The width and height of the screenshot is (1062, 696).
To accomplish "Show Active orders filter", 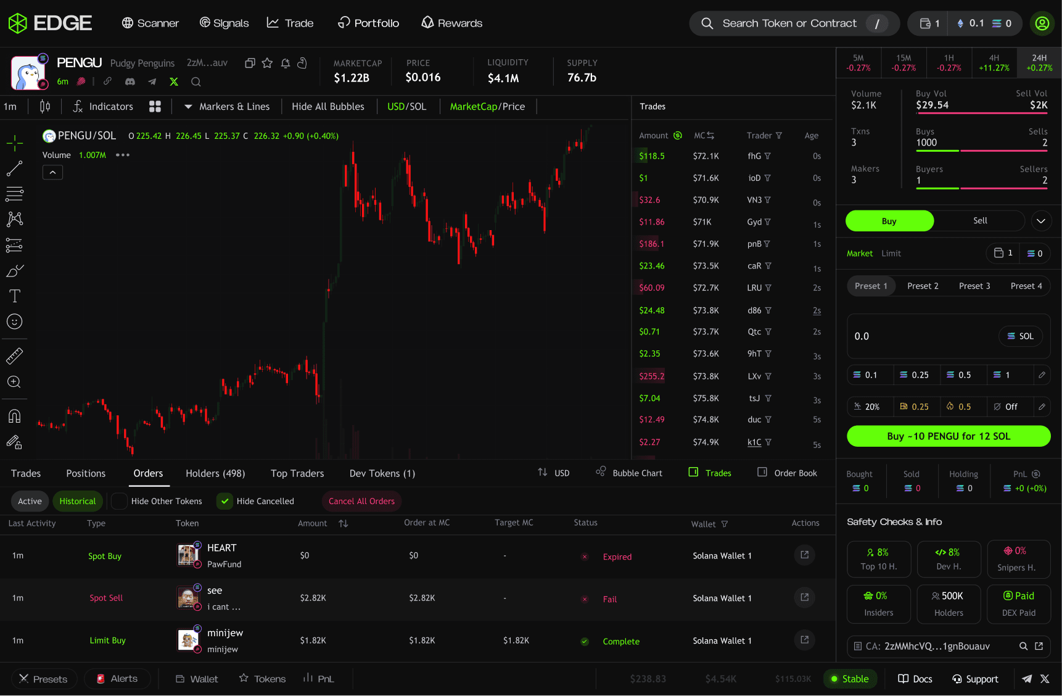I will click(30, 501).
